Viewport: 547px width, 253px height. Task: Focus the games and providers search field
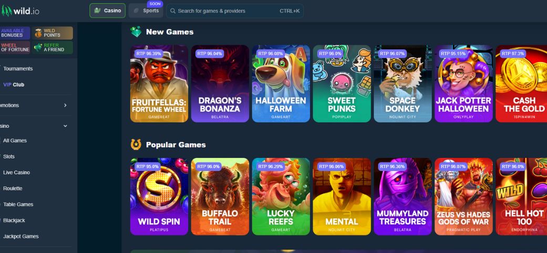235,11
